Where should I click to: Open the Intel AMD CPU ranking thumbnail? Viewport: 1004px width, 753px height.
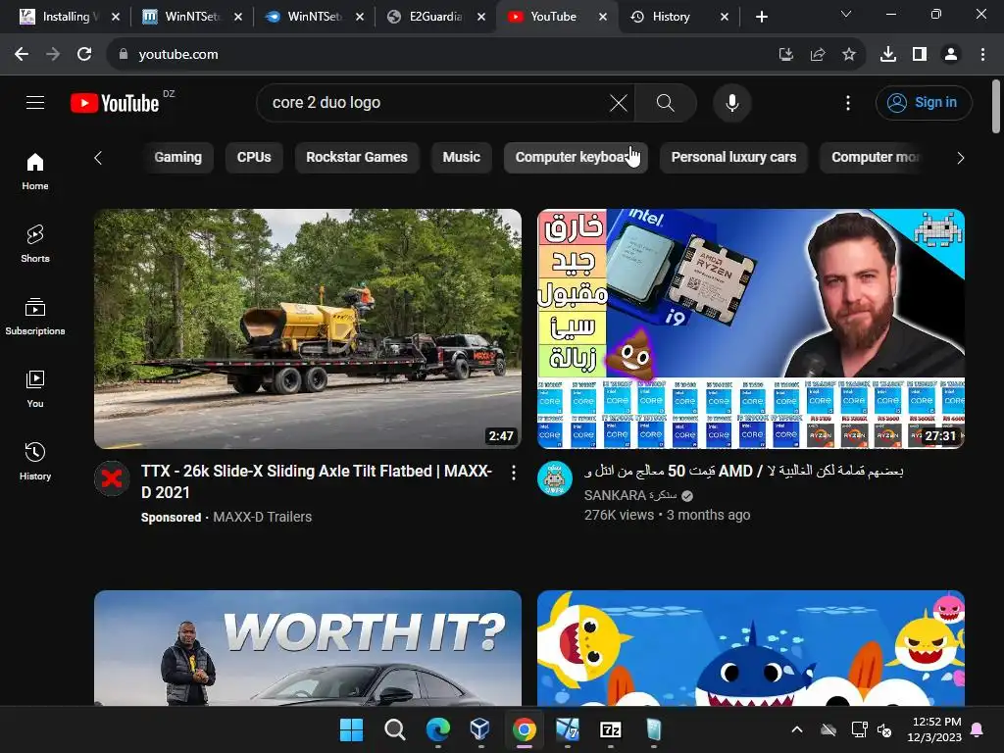pyautogui.click(x=751, y=328)
